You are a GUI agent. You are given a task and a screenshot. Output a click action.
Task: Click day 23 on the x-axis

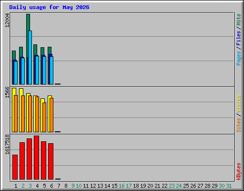point(172,186)
